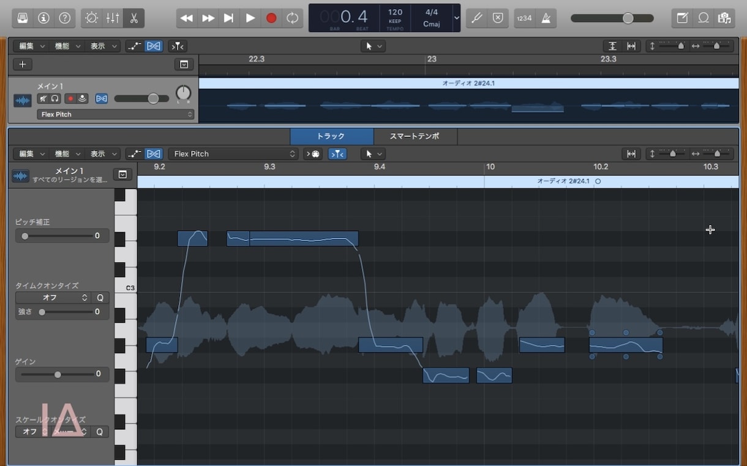Toggle Show Flex button in editor
Screen dimensions: 747x466
[x=154, y=154]
